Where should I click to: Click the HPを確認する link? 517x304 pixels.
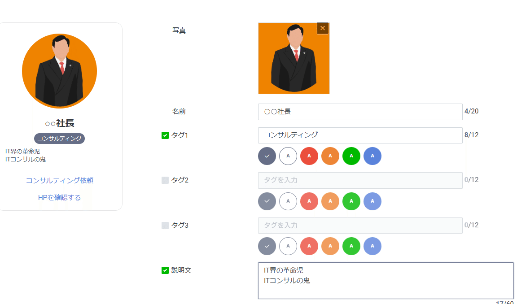coord(60,198)
